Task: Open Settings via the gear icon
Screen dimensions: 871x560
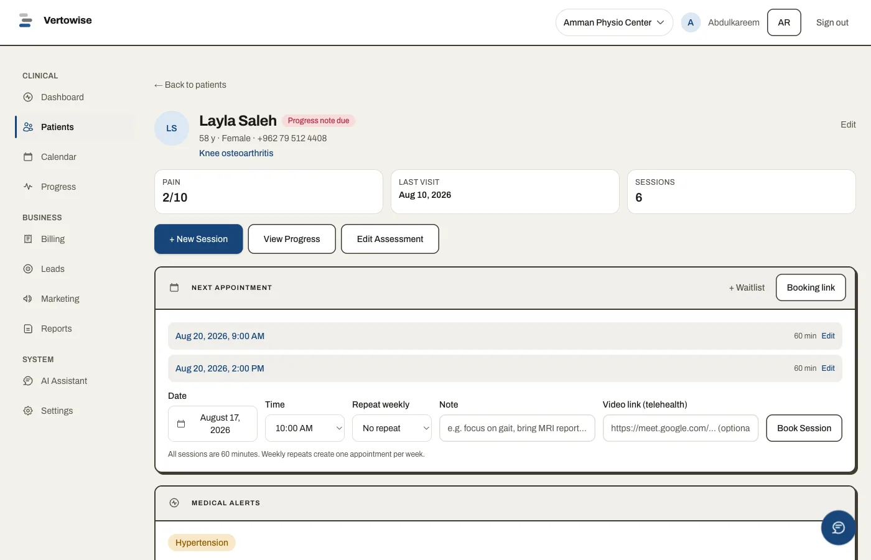Action: pos(28,411)
